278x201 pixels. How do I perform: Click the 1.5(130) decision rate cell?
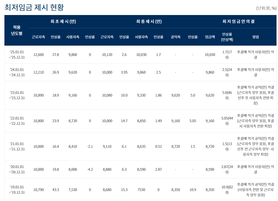point(227,146)
